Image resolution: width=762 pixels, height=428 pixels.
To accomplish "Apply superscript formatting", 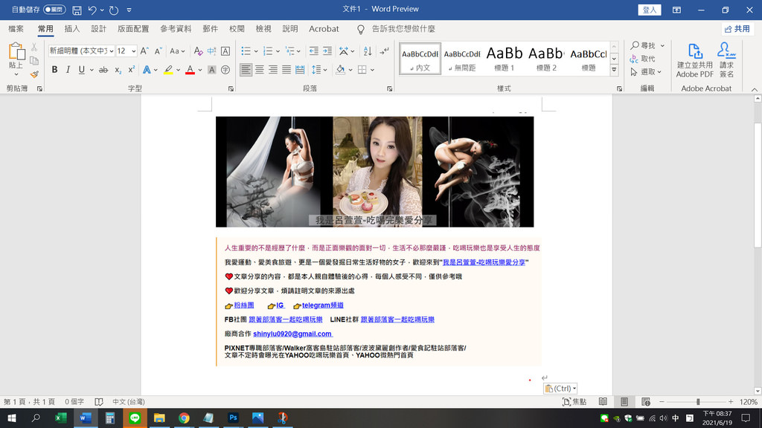I will coord(131,70).
